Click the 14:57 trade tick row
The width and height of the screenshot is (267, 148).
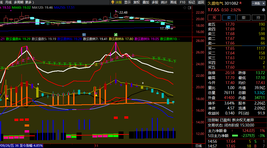tap(236, 146)
